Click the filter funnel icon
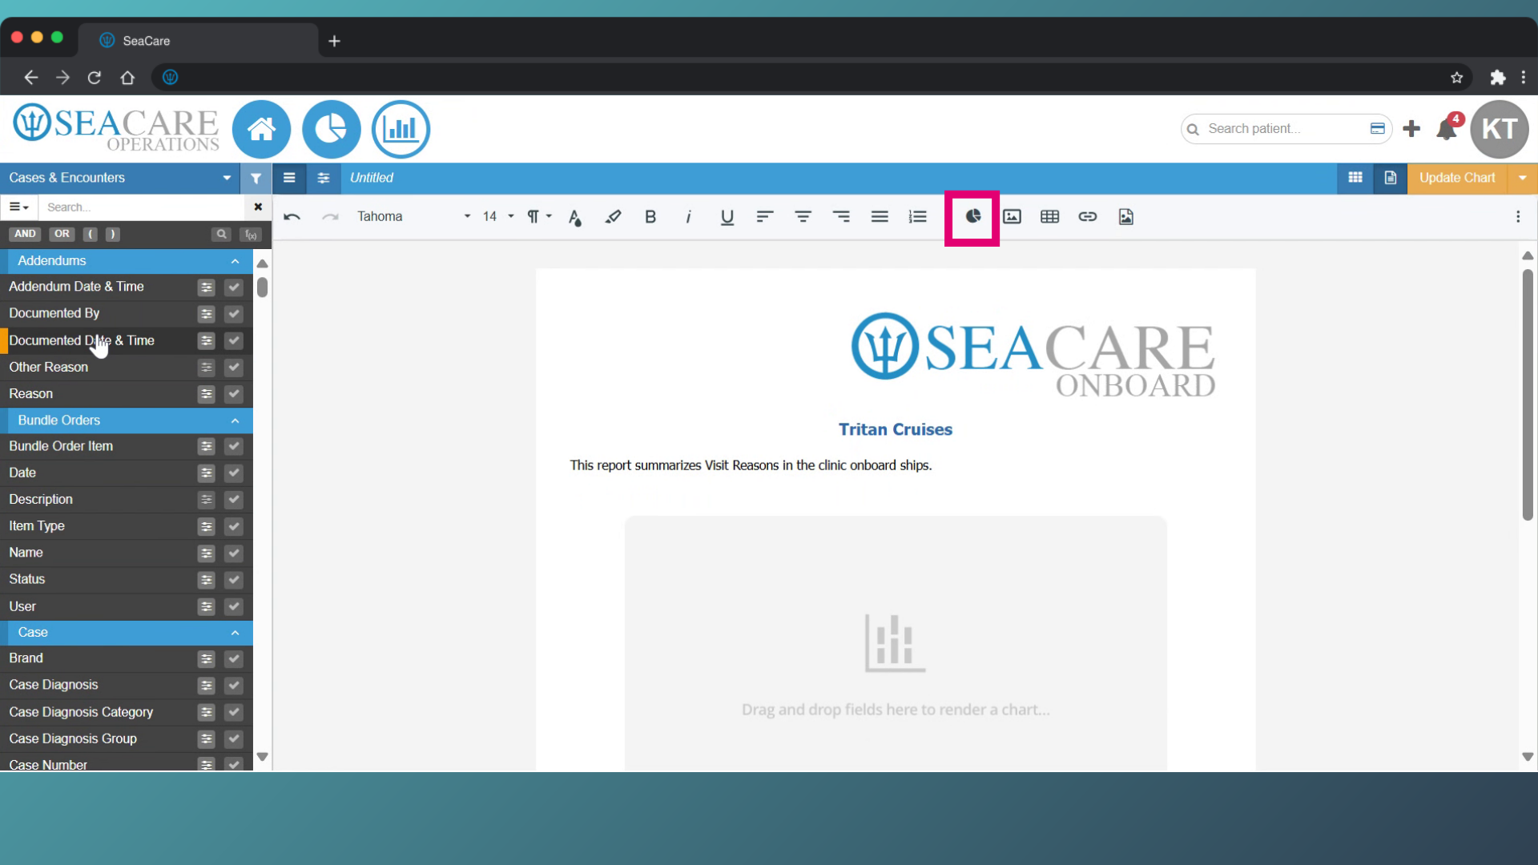Viewport: 1538px width, 865px height. pyautogui.click(x=256, y=178)
